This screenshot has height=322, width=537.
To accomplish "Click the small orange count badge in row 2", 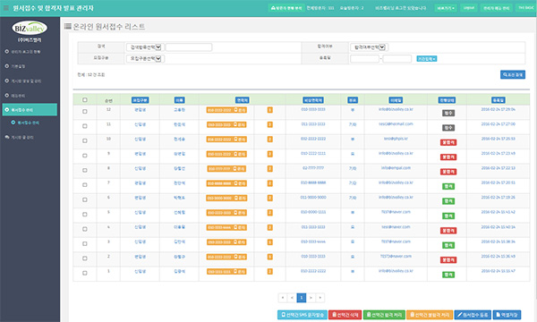I will click(x=270, y=257).
